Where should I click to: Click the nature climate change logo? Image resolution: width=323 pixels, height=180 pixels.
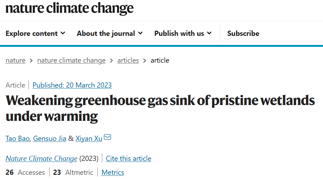pos(70,8)
